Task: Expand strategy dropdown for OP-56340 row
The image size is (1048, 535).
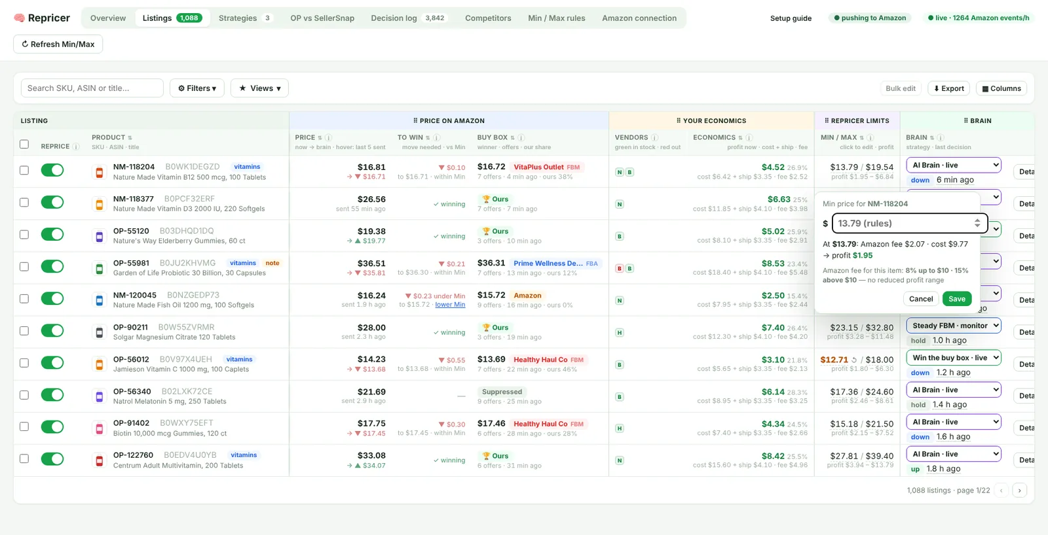Action: point(954,390)
